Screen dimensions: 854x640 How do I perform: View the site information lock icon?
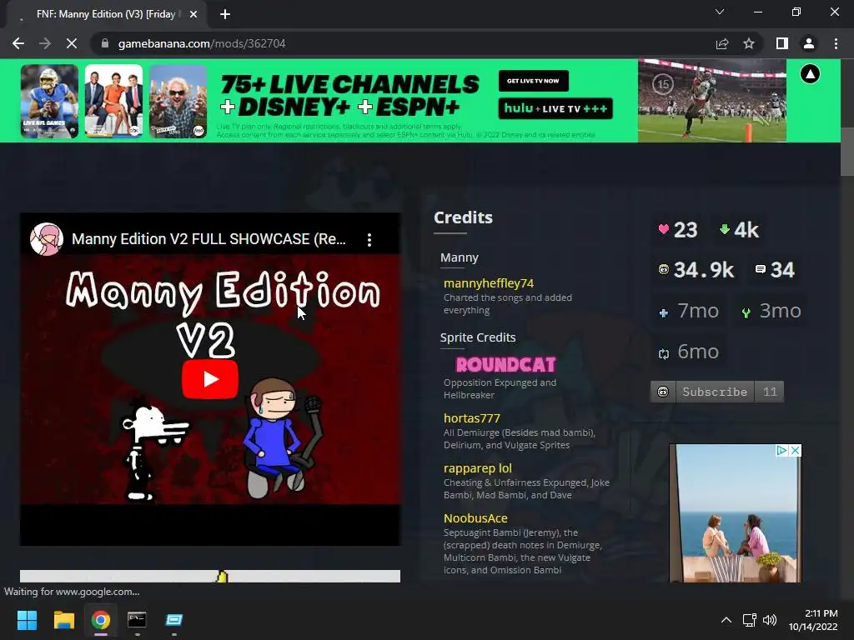click(x=105, y=43)
